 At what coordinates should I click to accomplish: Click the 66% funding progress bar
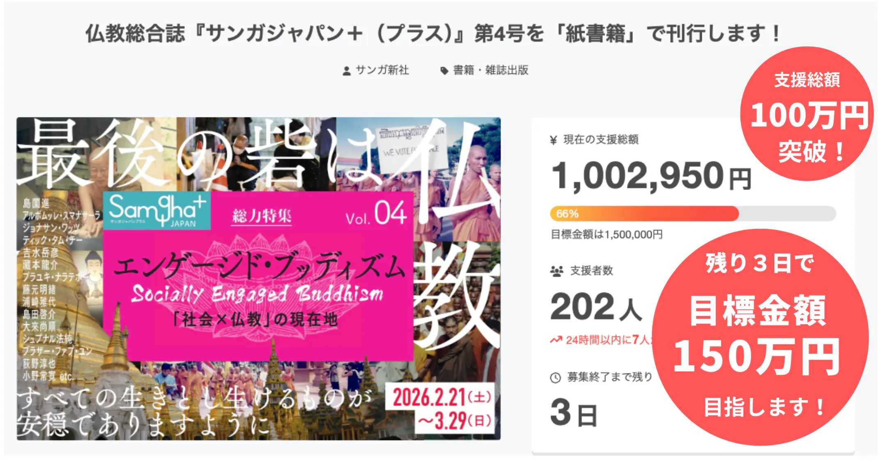[x=693, y=214]
